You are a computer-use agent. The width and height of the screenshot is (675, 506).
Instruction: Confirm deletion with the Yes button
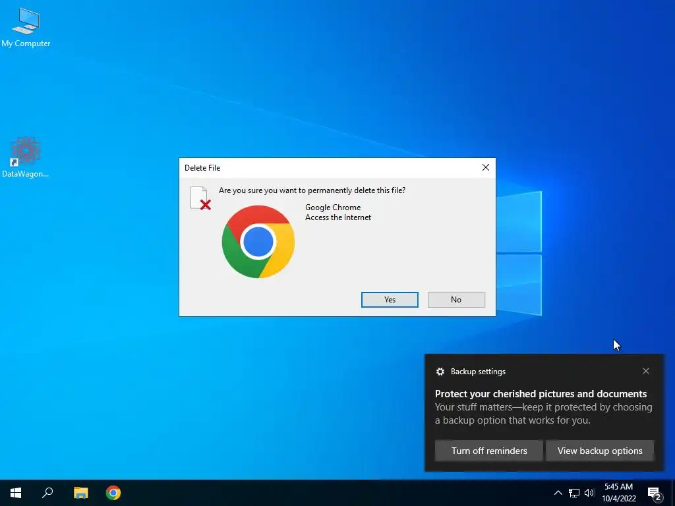(x=390, y=300)
